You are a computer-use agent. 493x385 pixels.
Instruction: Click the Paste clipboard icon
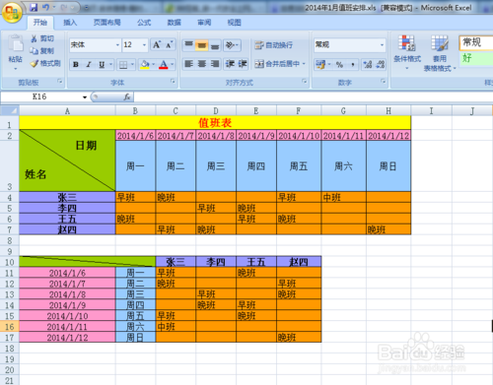[x=16, y=44]
